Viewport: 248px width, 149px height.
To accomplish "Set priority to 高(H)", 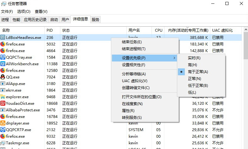I will click(201, 65).
